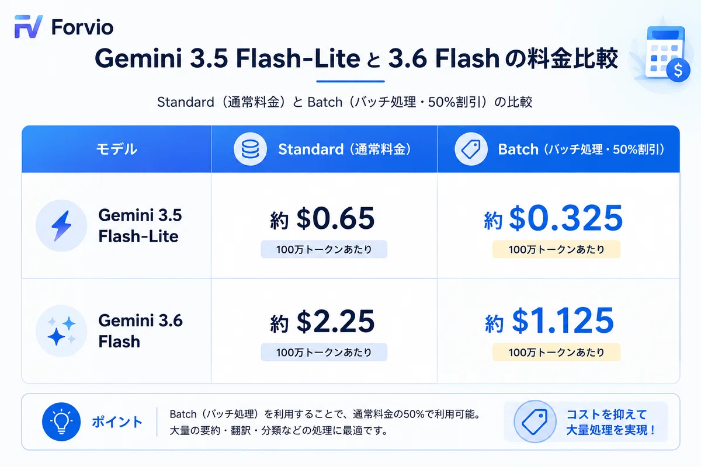Click the 約 $0.65 standard price
The image size is (701, 467).
322,219
